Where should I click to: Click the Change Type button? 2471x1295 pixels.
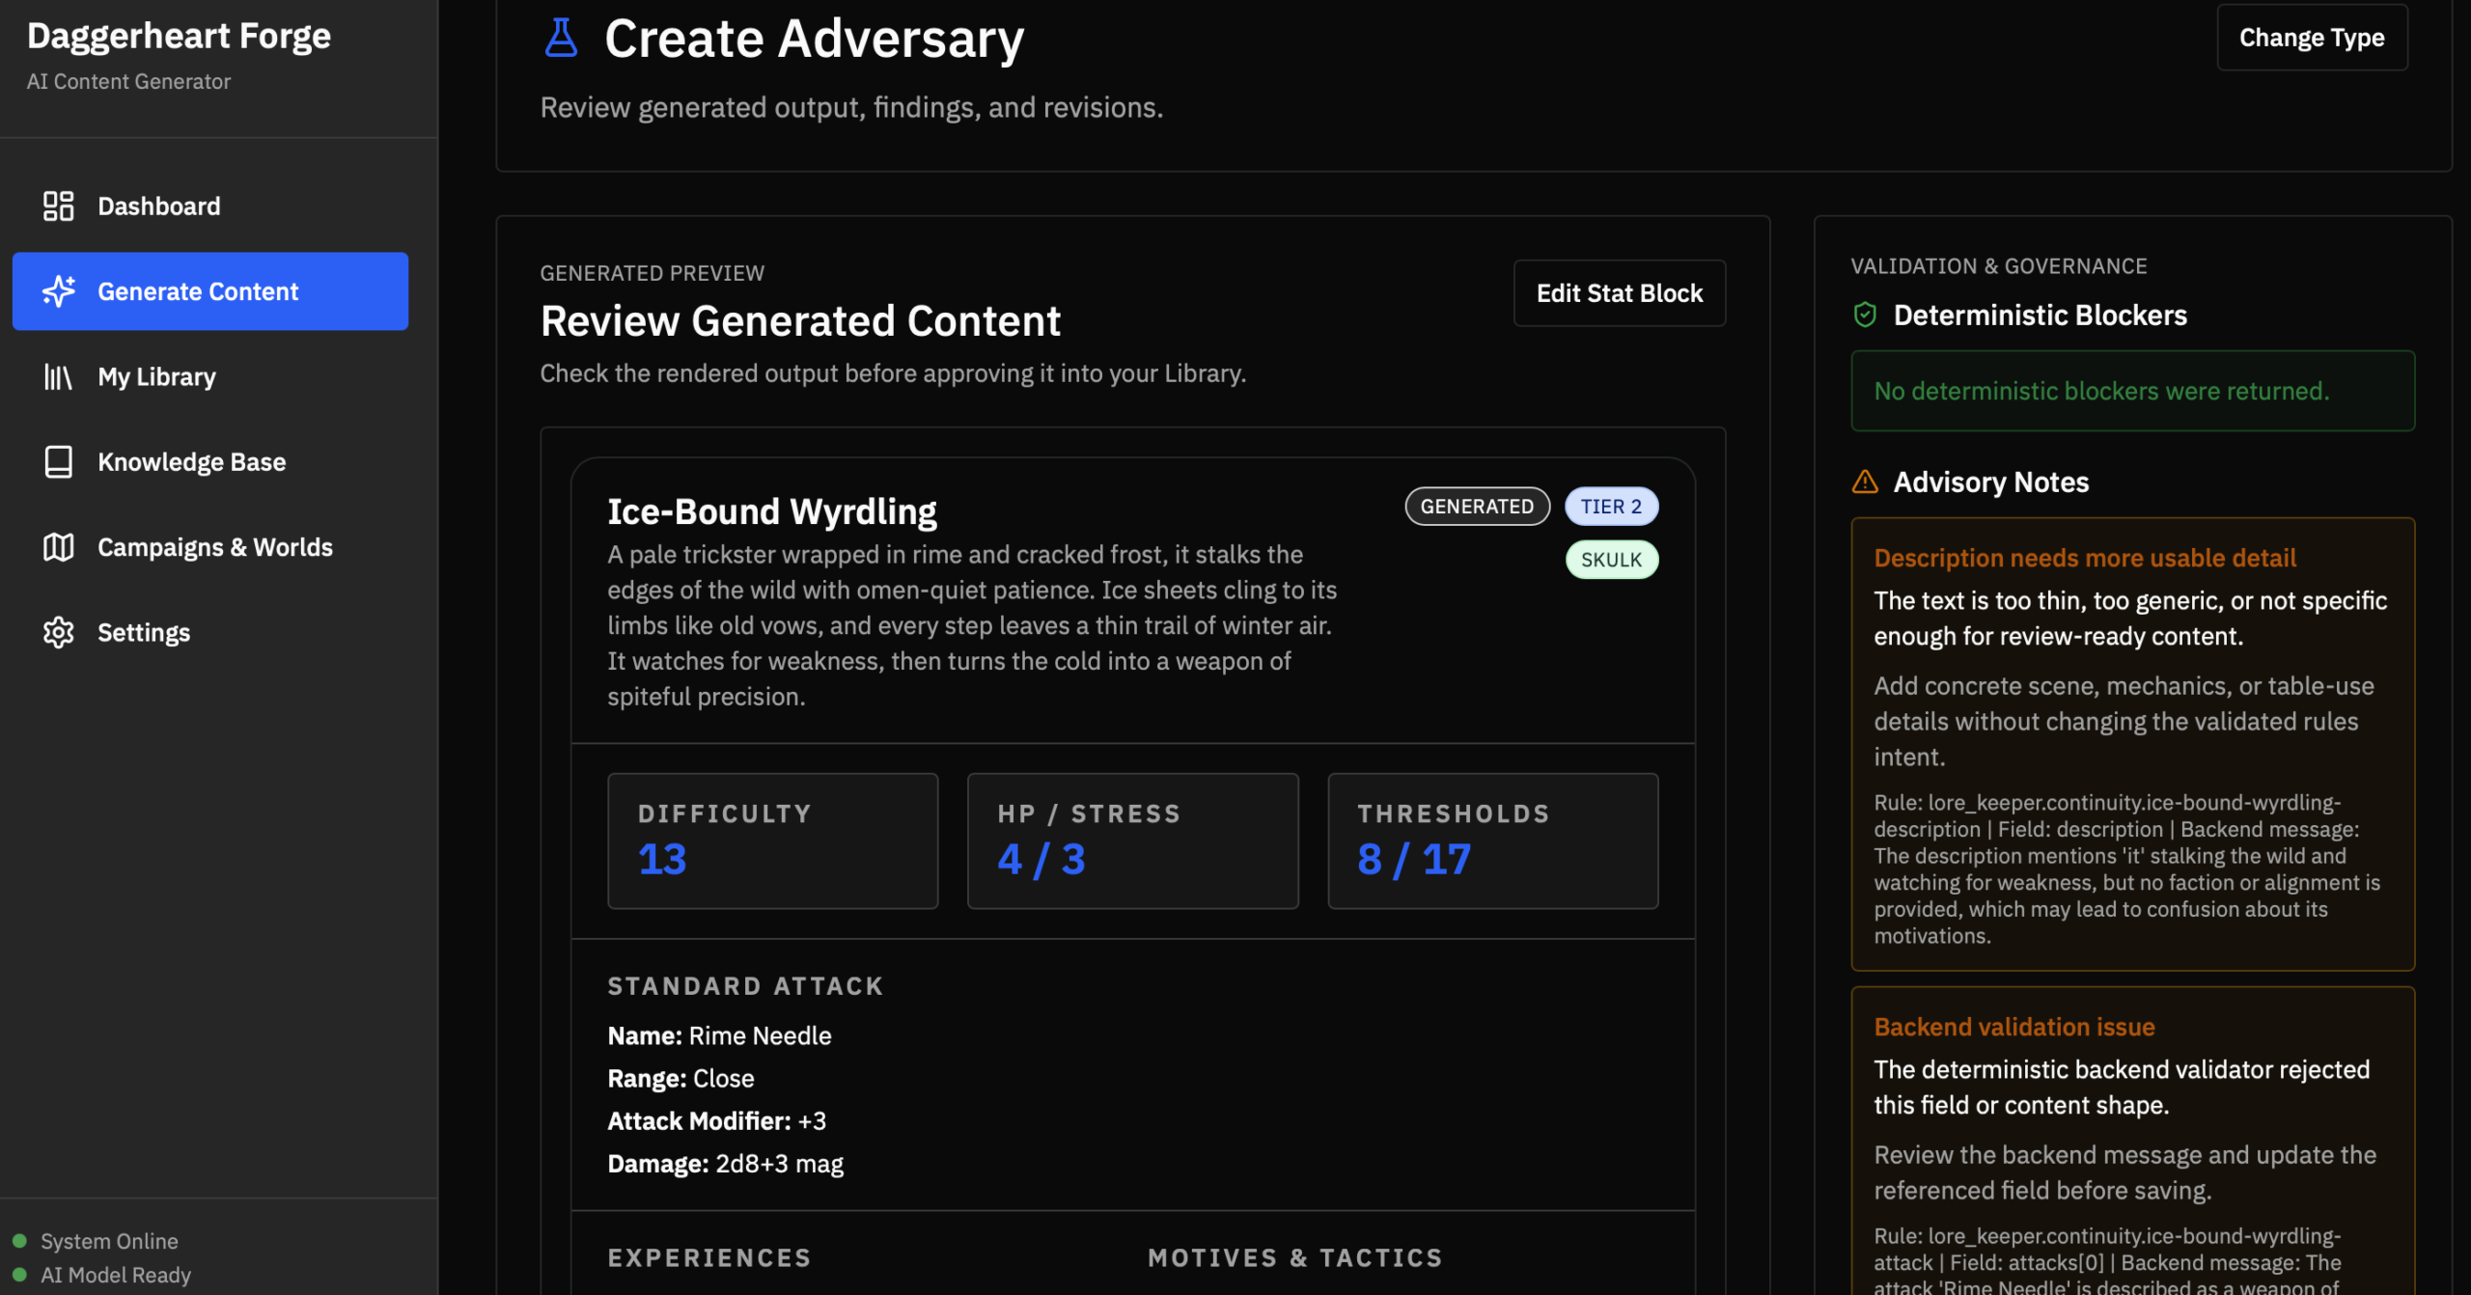2312,38
